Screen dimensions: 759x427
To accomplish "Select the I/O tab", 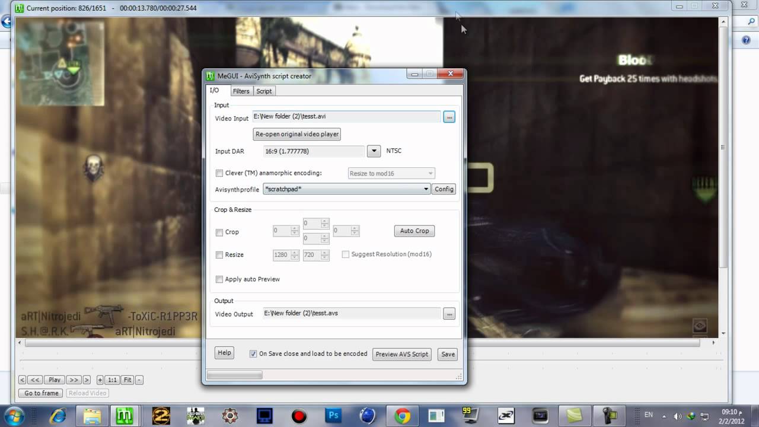I will pos(215,90).
